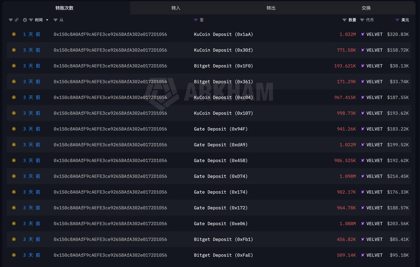Open the 从 column filter icon
Viewport: 420px width, 267px height.
tap(55, 20)
